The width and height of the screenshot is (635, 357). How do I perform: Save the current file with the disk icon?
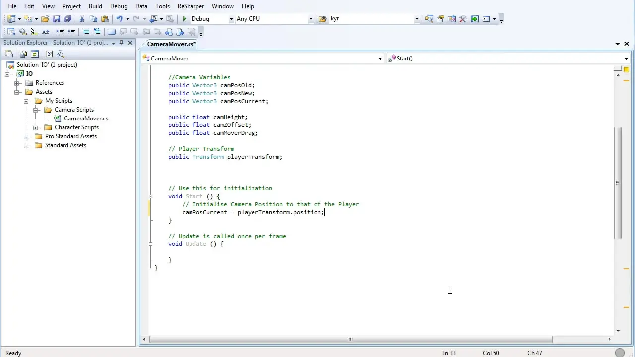(57, 19)
